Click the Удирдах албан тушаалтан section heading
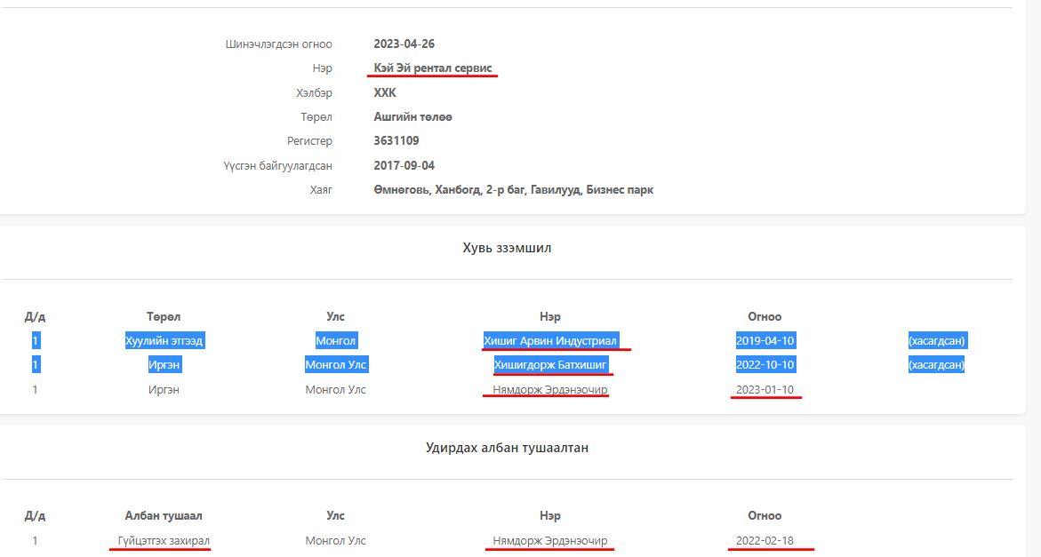 [x=507, y=448]
